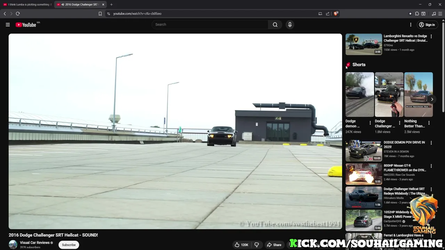
Task: Open the Dodge Challenger short thumbnail
Action: [x=389, y=94]
